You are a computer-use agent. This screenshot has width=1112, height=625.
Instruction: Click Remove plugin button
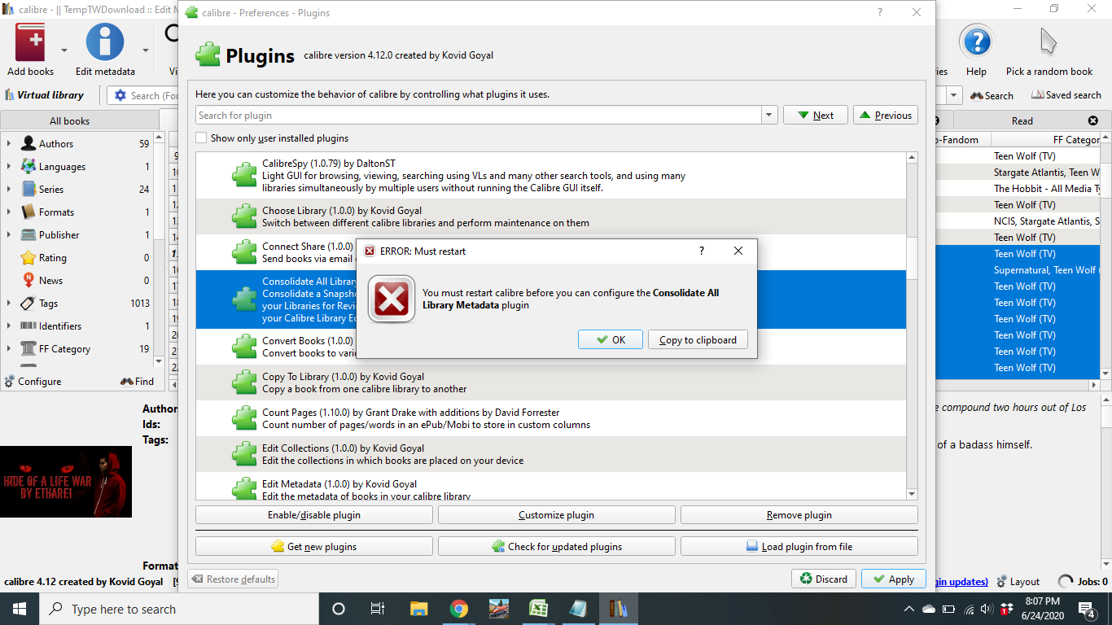coord(799,515)
